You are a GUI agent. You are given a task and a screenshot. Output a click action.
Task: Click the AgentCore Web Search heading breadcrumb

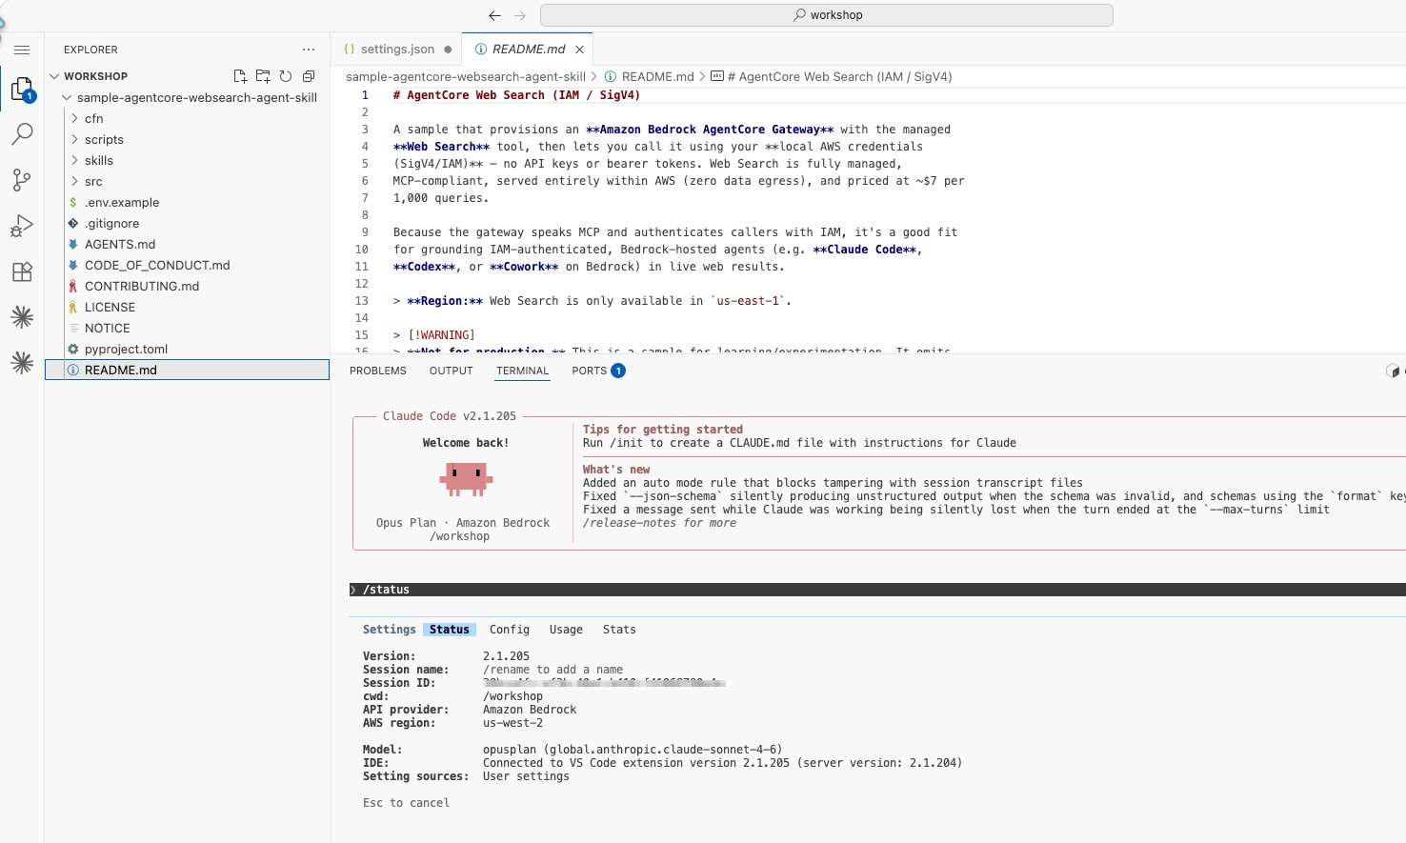click(832, 76)
